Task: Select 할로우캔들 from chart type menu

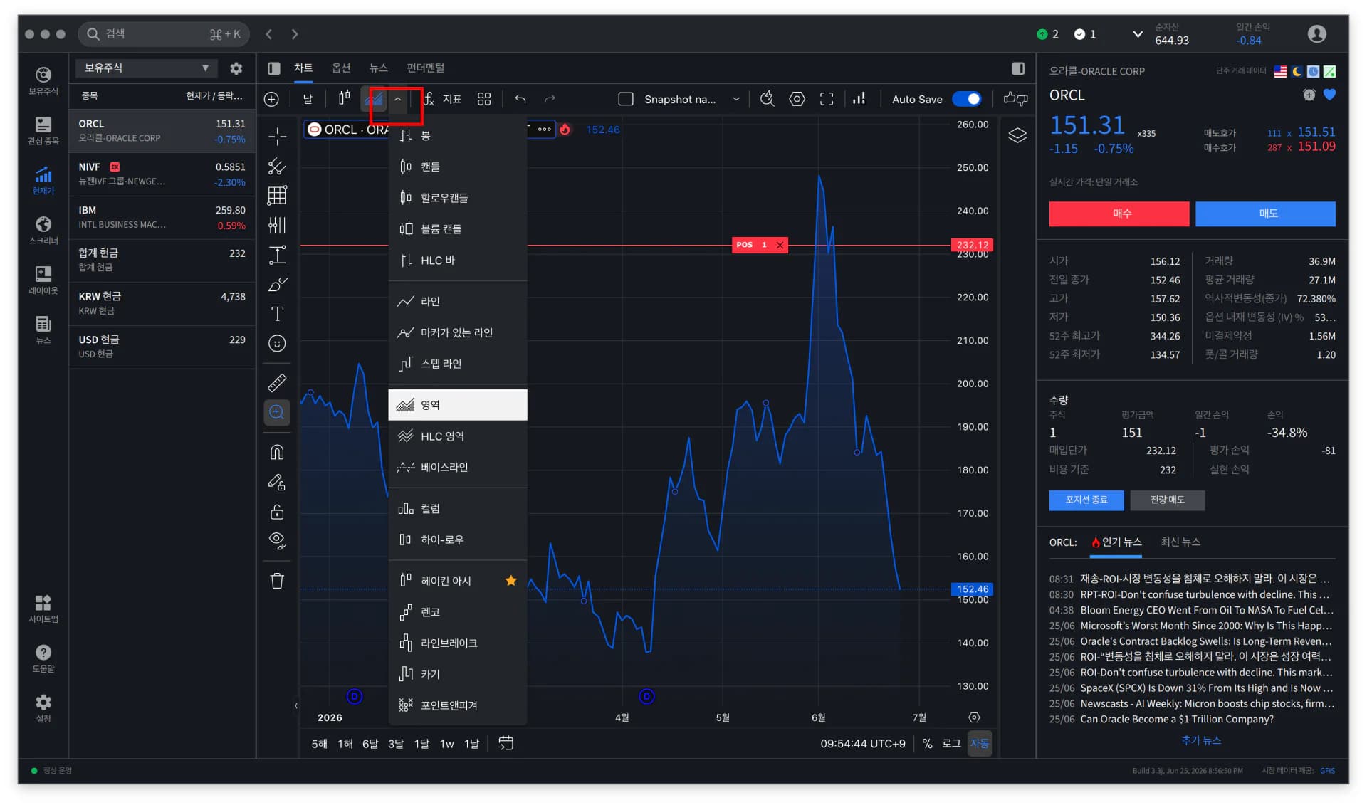Action: point(458,197)
